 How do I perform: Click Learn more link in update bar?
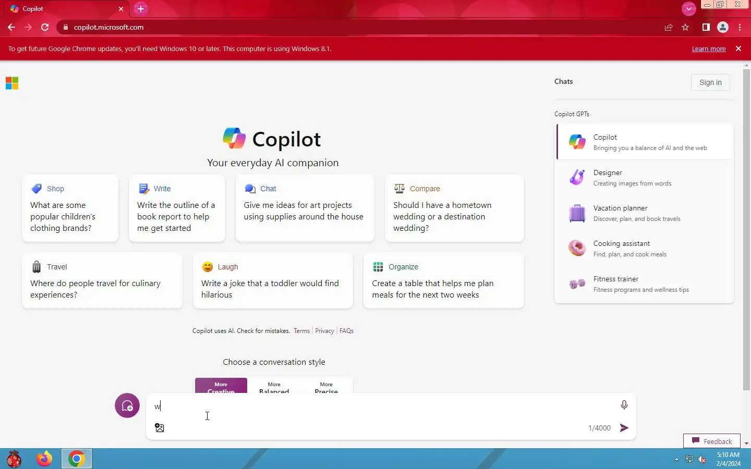click(709, 49)
